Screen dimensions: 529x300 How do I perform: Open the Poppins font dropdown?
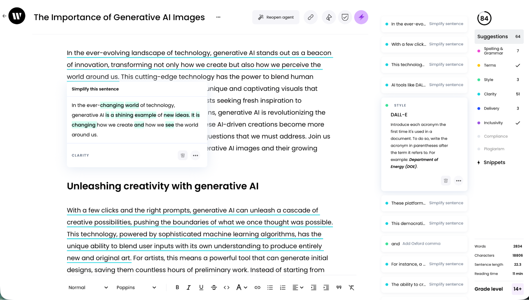pos(136,287)
